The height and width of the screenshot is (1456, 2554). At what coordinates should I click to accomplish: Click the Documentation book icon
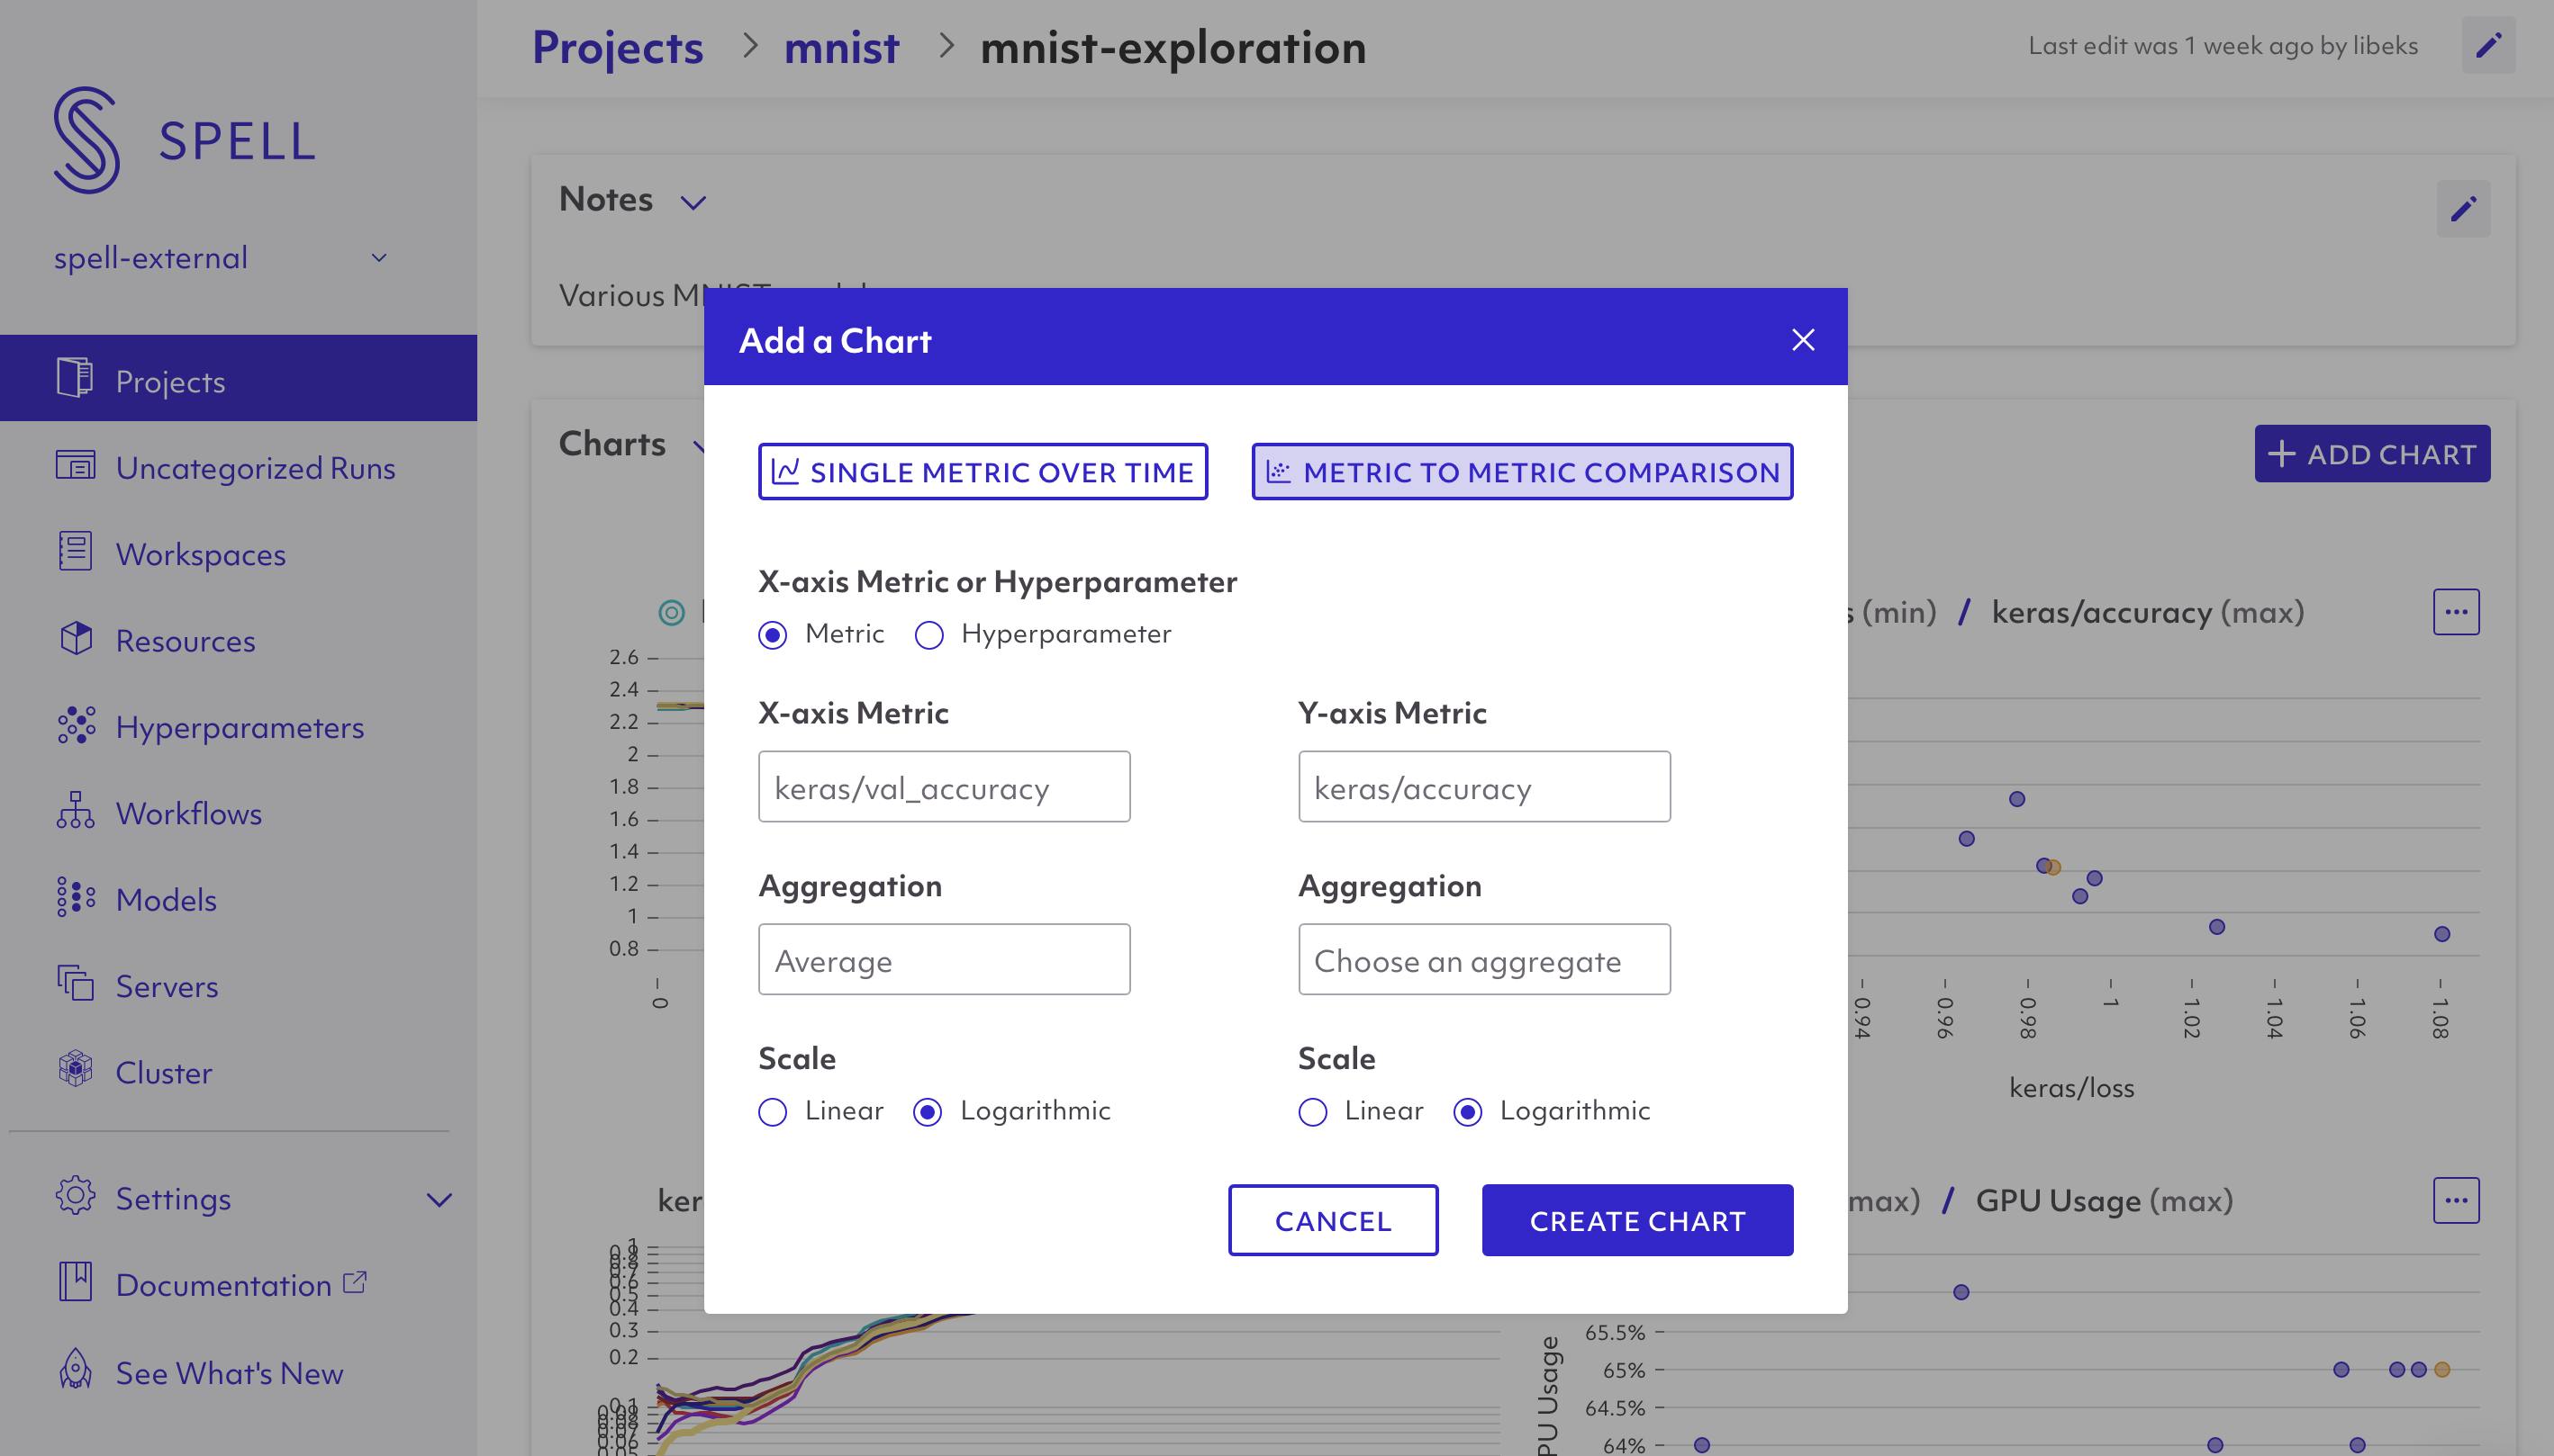(x=75, y=1282)
